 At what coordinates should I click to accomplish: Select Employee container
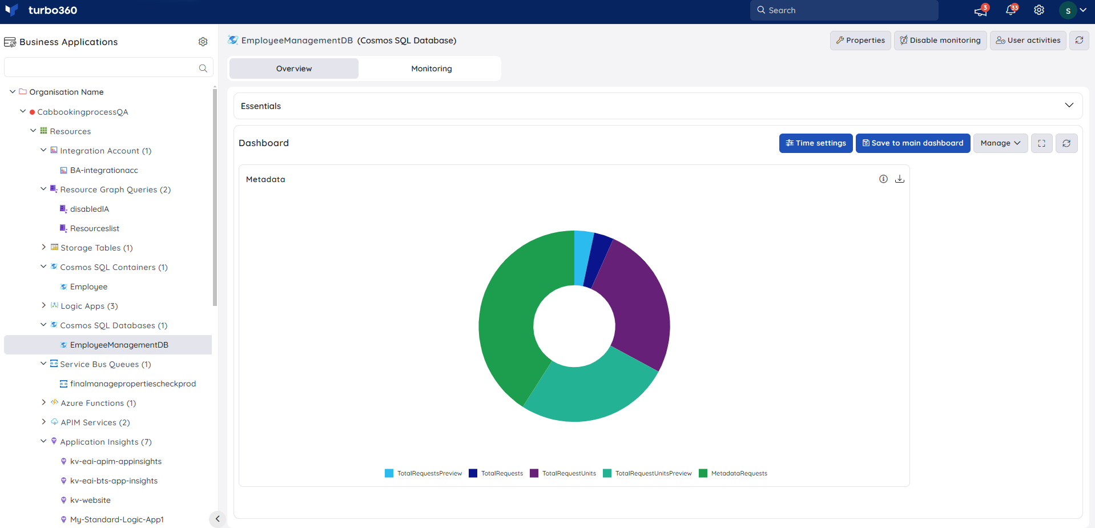[x=88, y=287]
